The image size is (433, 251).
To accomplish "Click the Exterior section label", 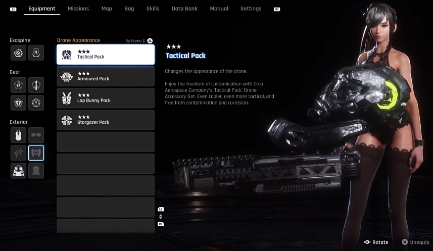I will (x=19, y=122).
